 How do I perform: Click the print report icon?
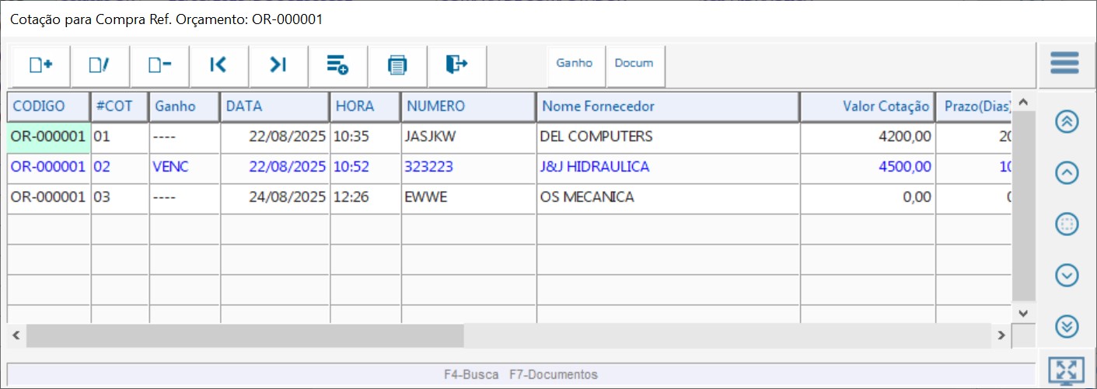tap(397, 65)
